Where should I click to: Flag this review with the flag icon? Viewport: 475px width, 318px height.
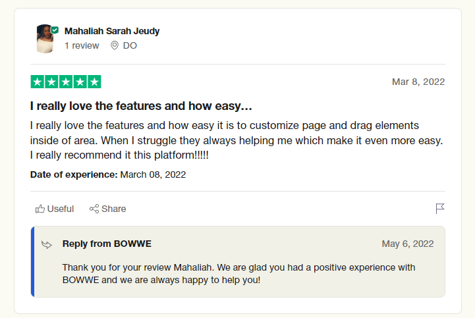point(440,209)
